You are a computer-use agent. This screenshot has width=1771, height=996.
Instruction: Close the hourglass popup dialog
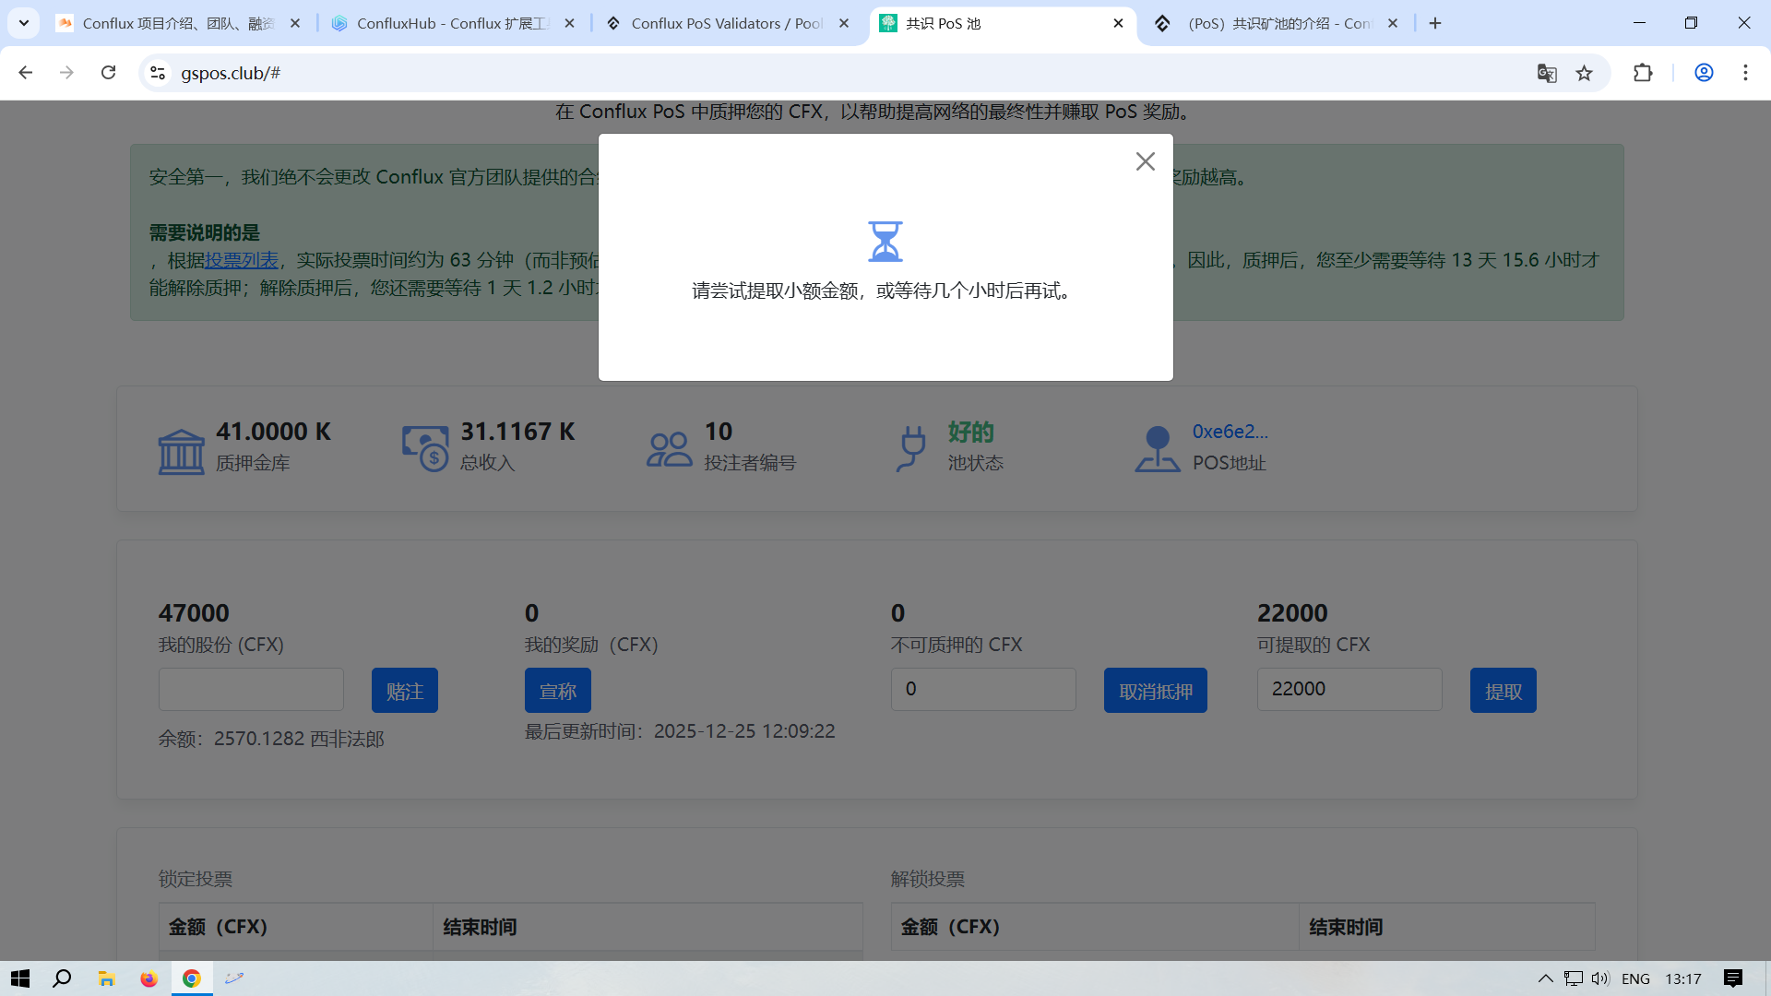tap(1145, 161)
